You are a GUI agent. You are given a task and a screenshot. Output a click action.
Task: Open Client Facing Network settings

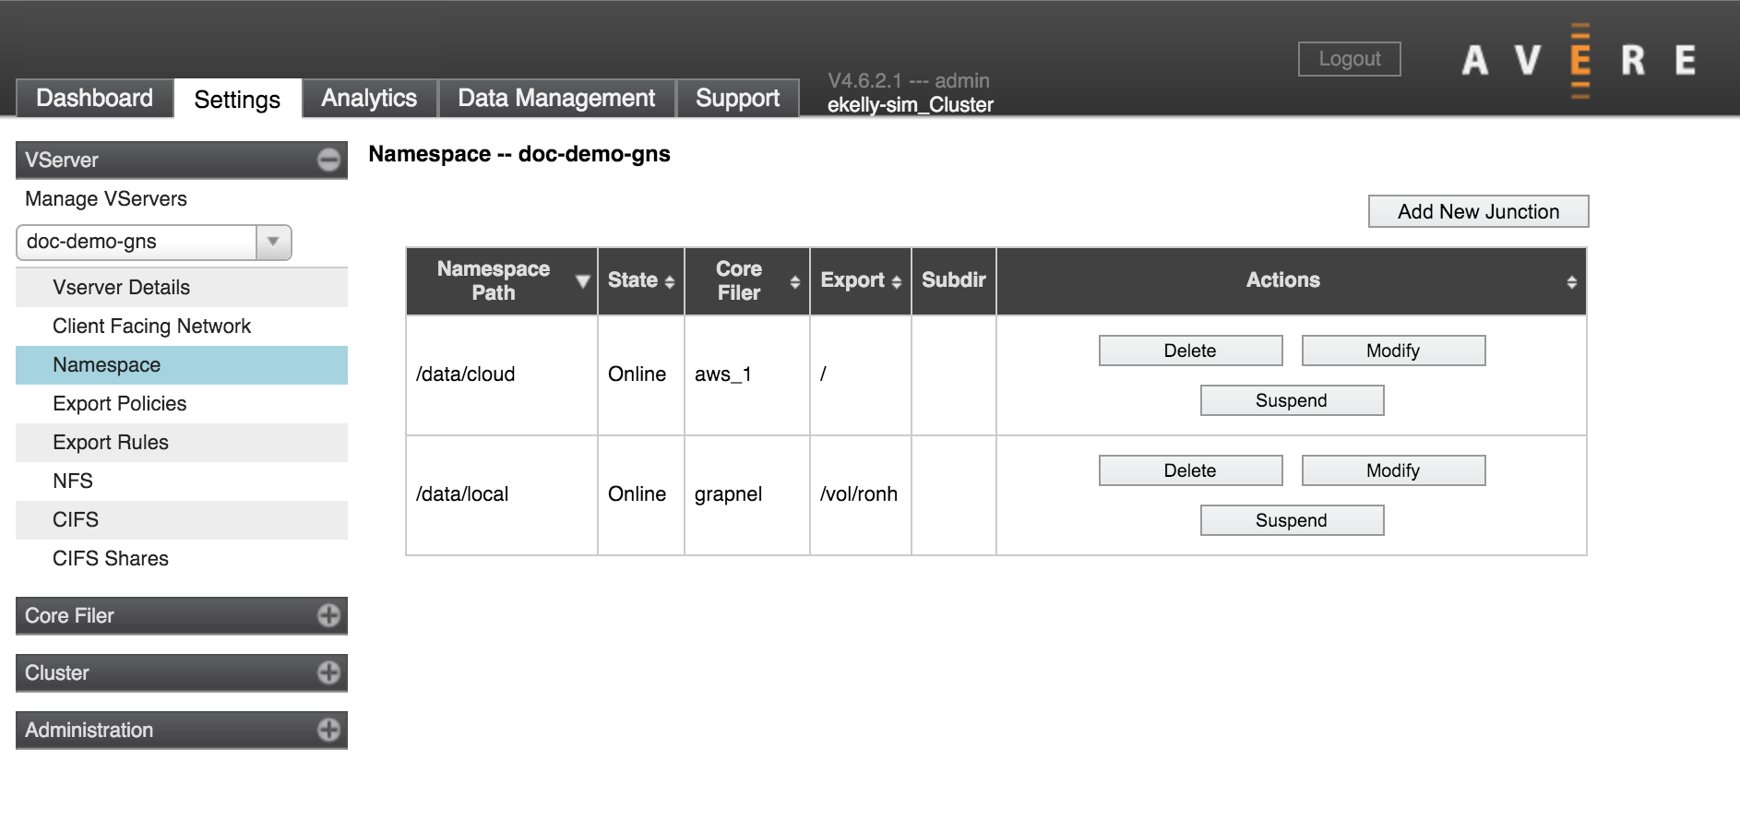click(182, 327)
